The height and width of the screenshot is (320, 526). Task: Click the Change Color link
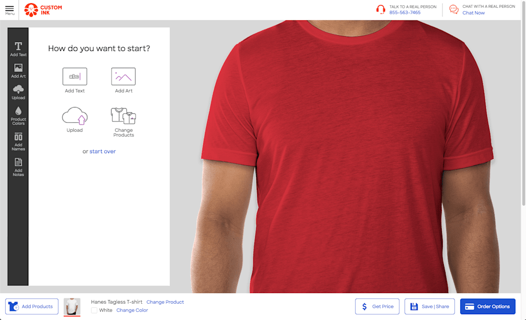pyautogui.click(x=132, y=311)
